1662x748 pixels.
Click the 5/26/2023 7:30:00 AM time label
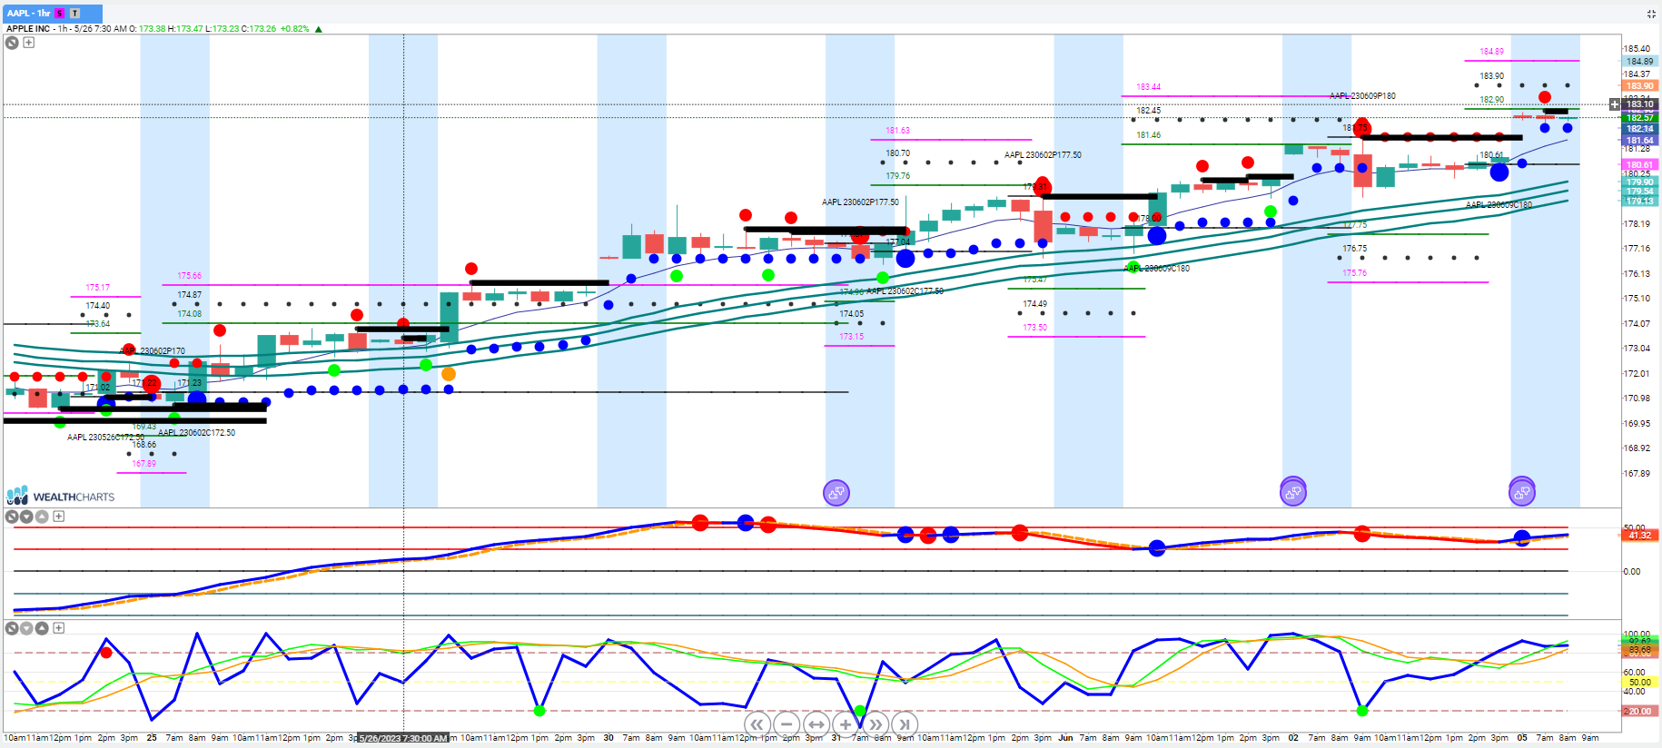click(x=403, y=738)
